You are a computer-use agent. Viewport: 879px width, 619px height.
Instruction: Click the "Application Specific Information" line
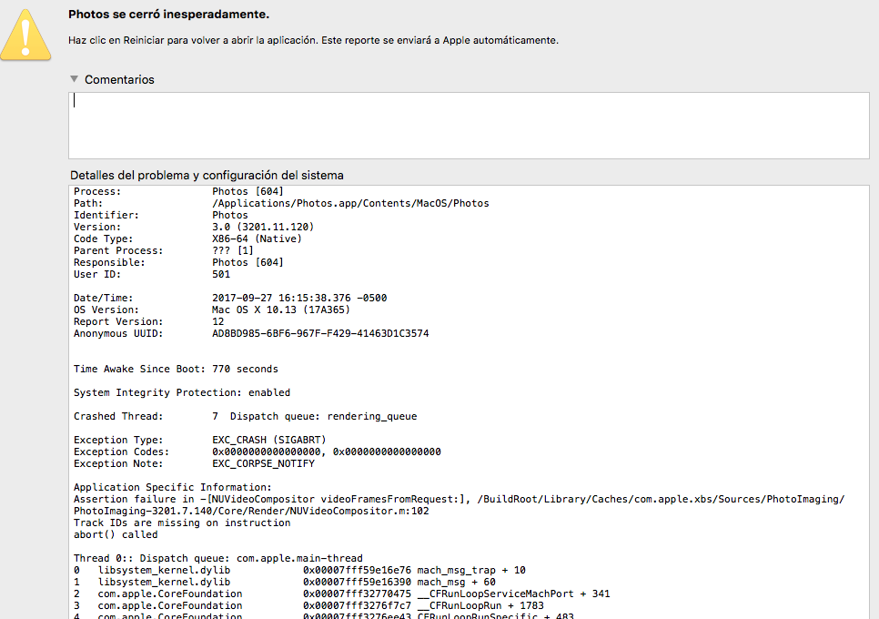pos(173,487)
